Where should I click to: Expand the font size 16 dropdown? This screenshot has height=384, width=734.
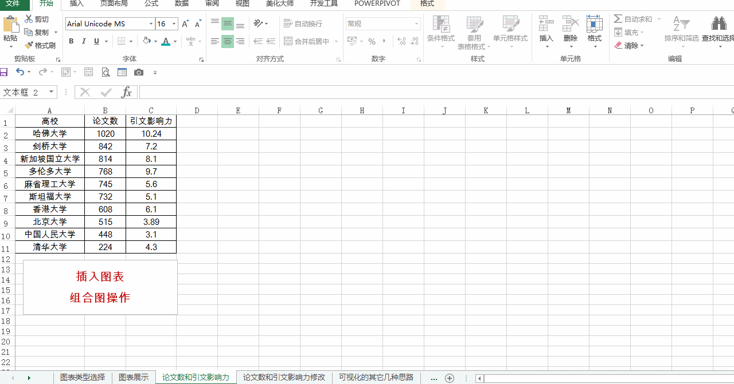click(x=174, y=23)
